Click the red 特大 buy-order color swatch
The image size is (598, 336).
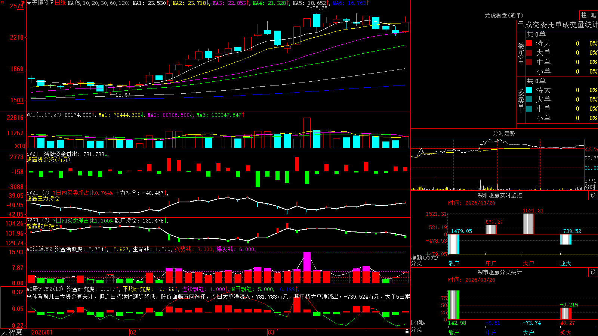(529, 43)
